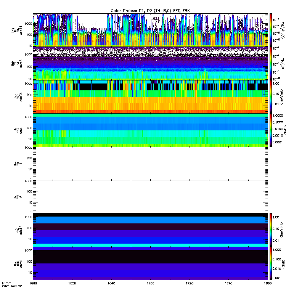Screen dimensions: 286x305
Task: Select the 'thb fbk scm1' y-axis label
Action: pos(18,130)
